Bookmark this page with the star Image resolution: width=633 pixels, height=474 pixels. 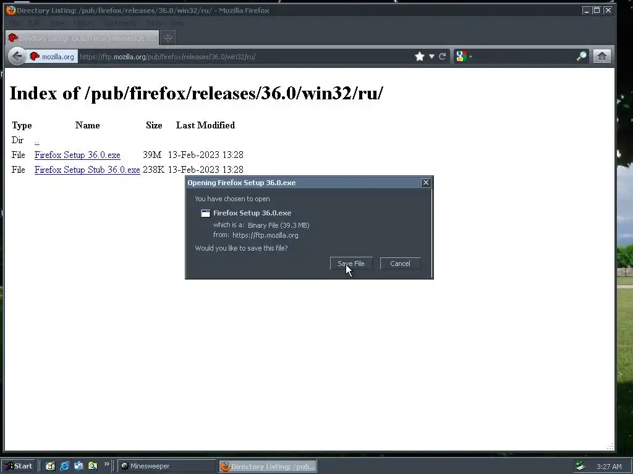(420, 56)
